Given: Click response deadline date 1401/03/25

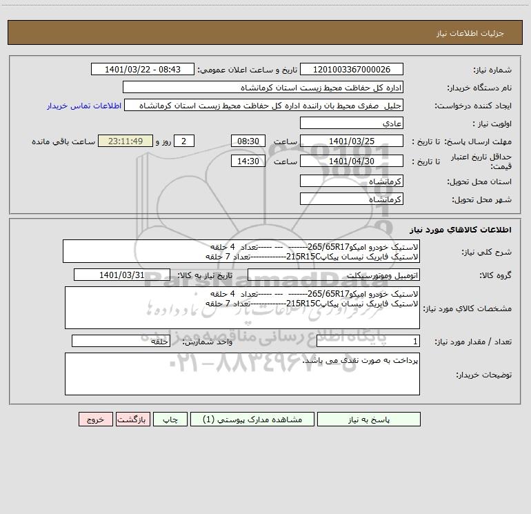Looking at the screenshot, I should 352,141.
